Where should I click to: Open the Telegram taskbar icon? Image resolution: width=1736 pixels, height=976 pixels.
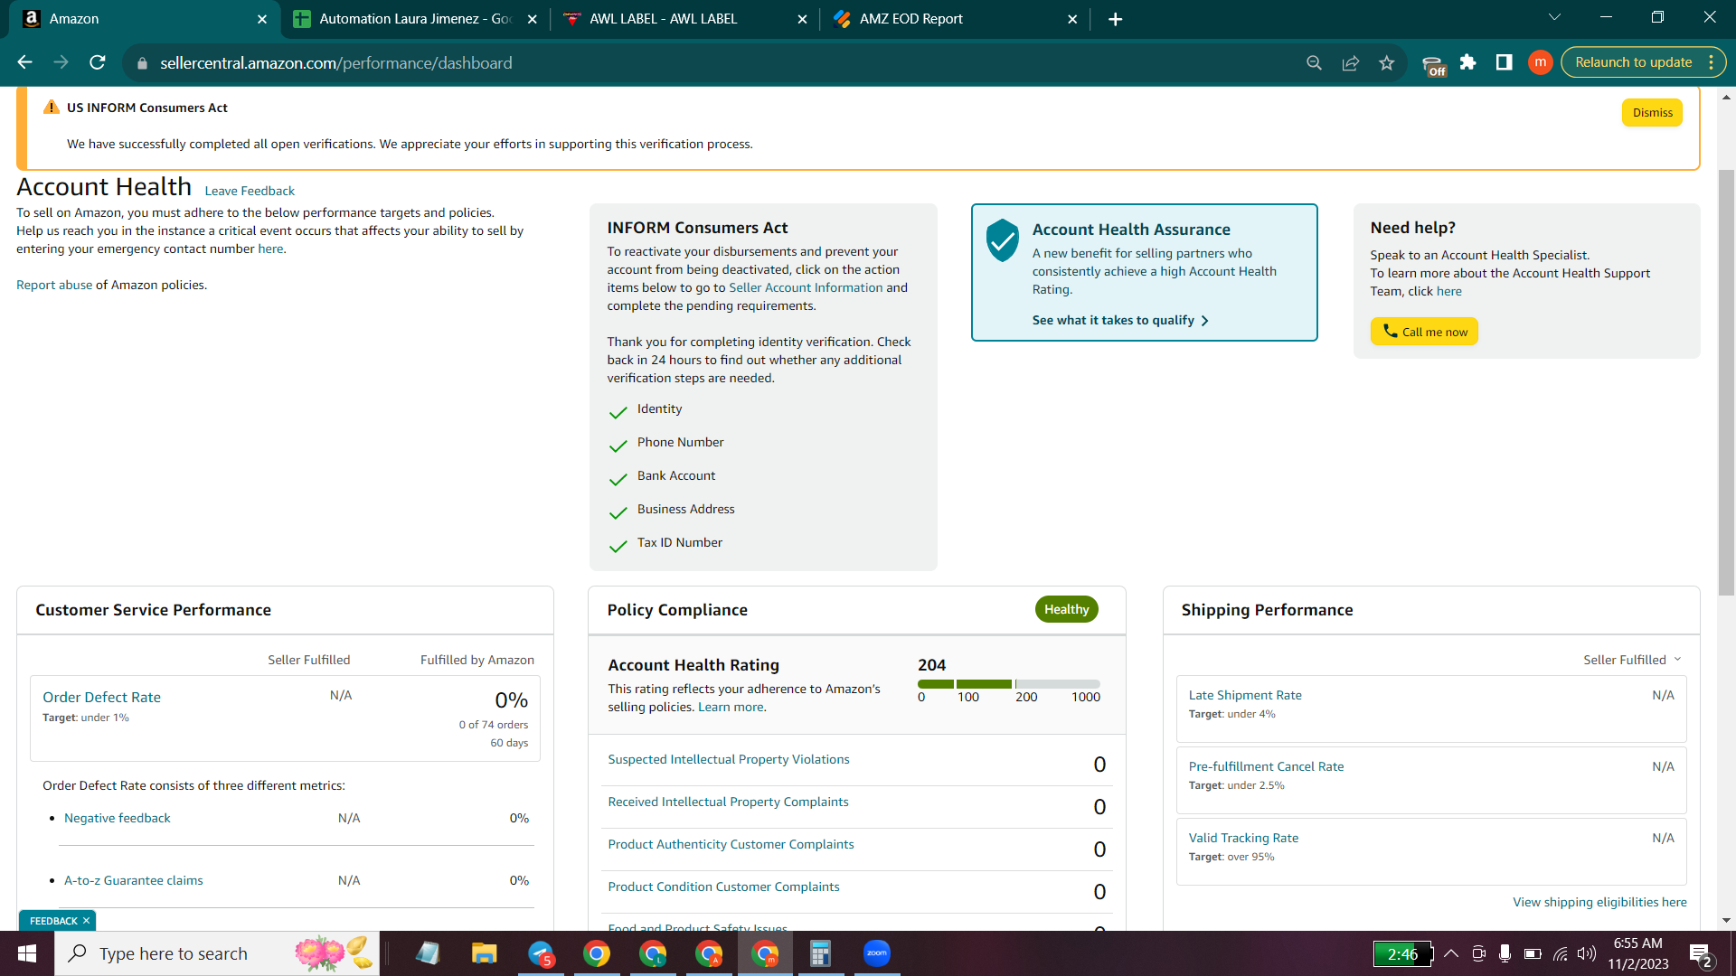click(541, 953)
